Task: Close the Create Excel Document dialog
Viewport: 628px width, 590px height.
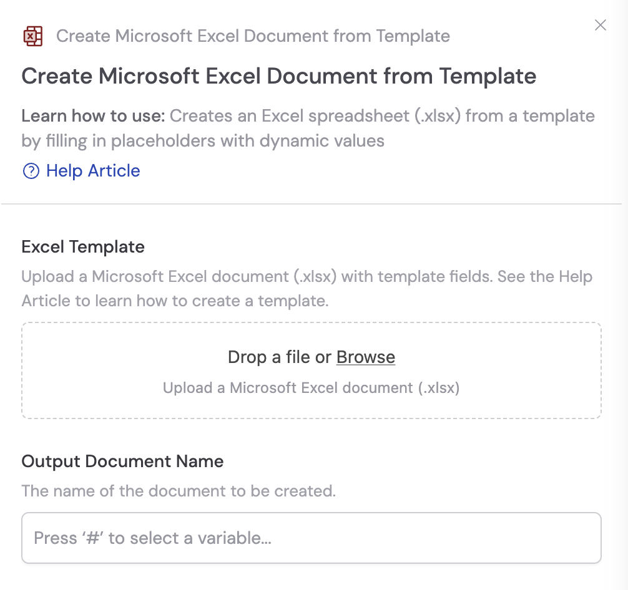Action: point(600,25)
